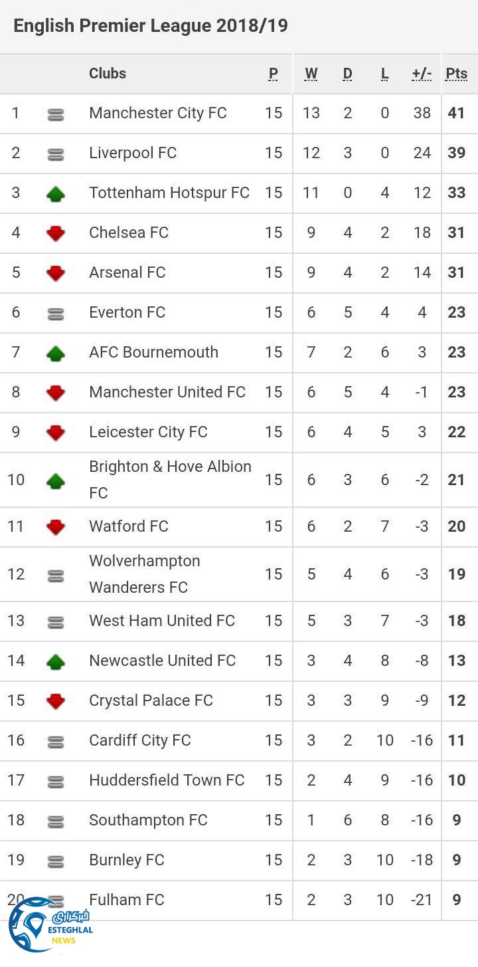Open Wolverhampton Wanderers FC club link

(145, 574)
